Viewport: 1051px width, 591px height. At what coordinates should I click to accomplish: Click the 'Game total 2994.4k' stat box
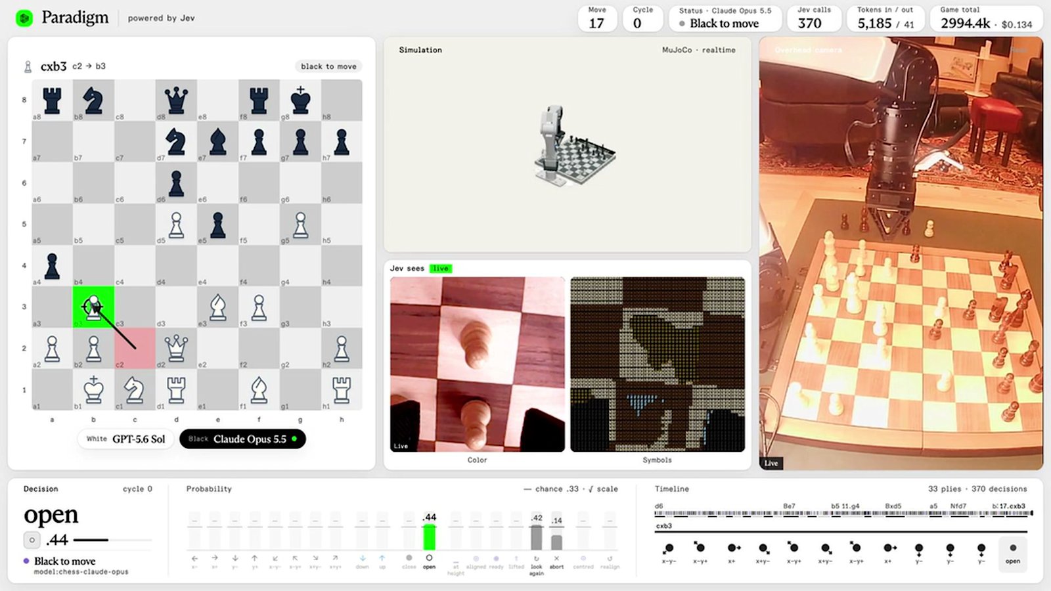[x=986, y=18]
